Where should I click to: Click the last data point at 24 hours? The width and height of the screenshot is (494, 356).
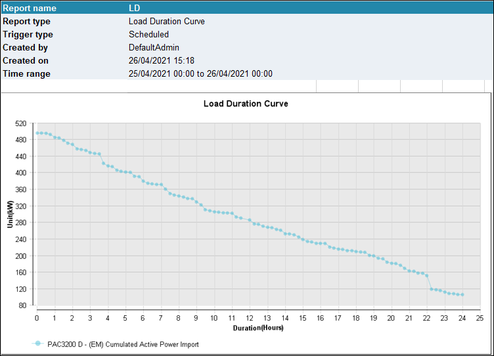462,295
